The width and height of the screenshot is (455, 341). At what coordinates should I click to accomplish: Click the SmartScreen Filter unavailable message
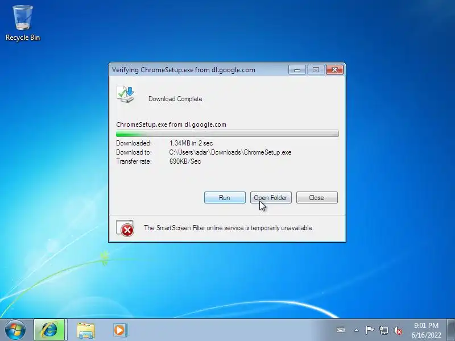tap(229, 228)
